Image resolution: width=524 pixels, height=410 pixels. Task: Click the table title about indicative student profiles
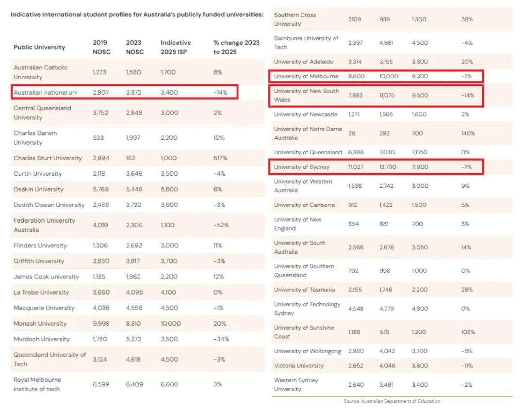tap(137, 15)
